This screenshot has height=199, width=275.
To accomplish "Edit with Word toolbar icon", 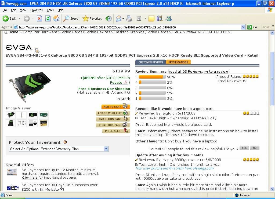I will point(139,19).
